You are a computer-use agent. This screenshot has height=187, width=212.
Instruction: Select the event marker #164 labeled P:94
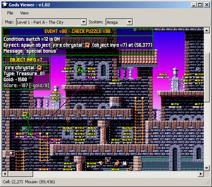click(x=56, y=141)
